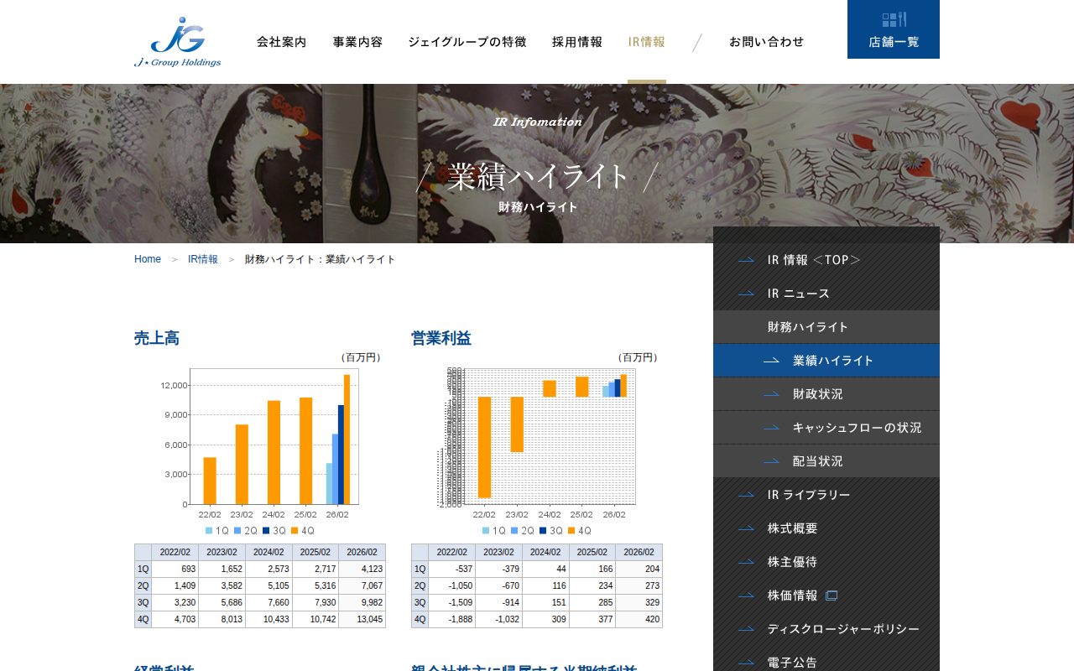This screenshot has height=671, width=1074.
Task: Open the 事業内容 navigation item
Action: coord(357,42)
